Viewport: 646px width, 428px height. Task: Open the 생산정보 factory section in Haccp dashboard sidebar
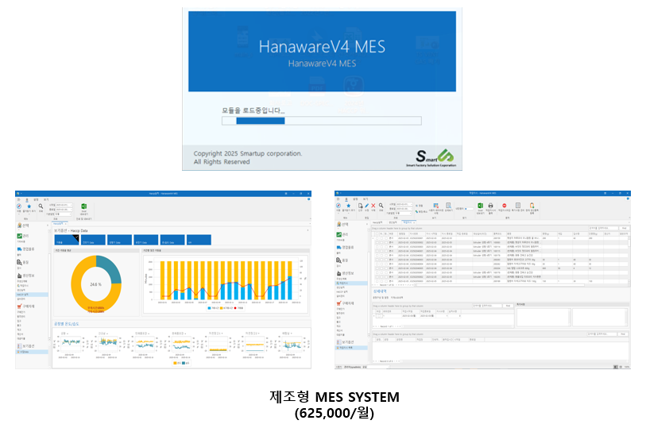click(x=25, y=276)
